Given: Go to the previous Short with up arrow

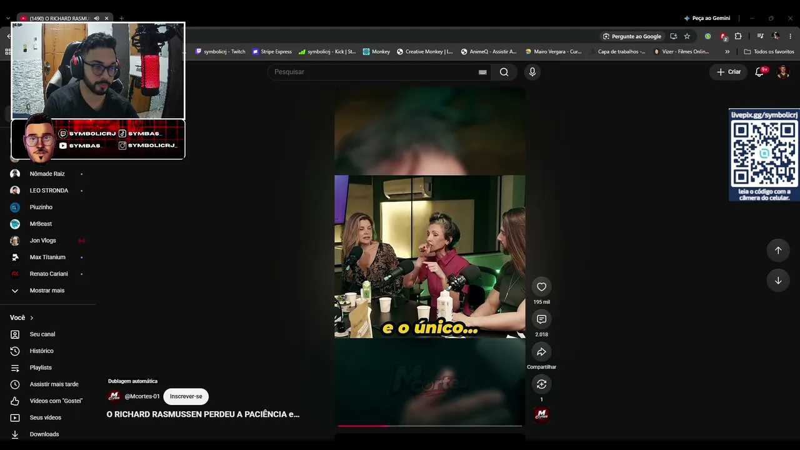Looking at the screenshot, I should pyautogui.click(x=778, y=250).
